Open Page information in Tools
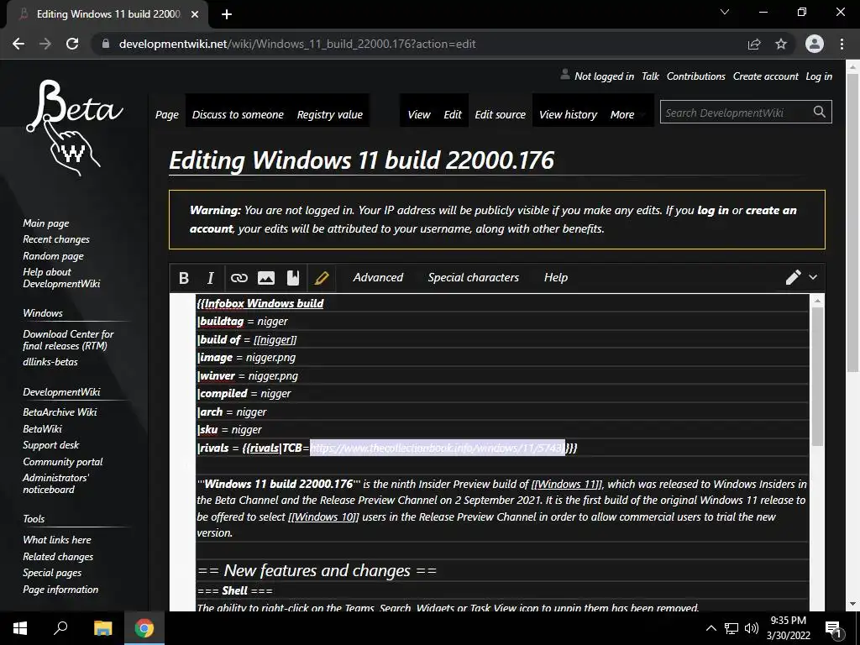 [x=60, y=589]
